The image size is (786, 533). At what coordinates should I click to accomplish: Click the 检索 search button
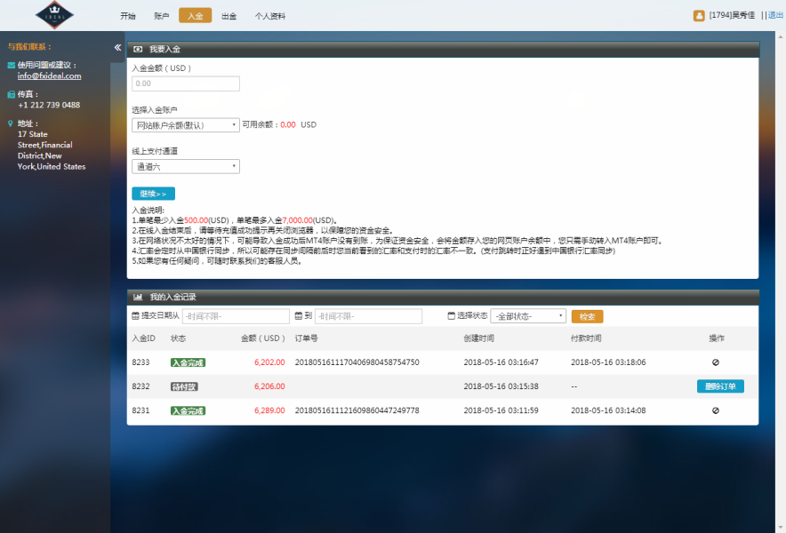(x=587, y=316)
